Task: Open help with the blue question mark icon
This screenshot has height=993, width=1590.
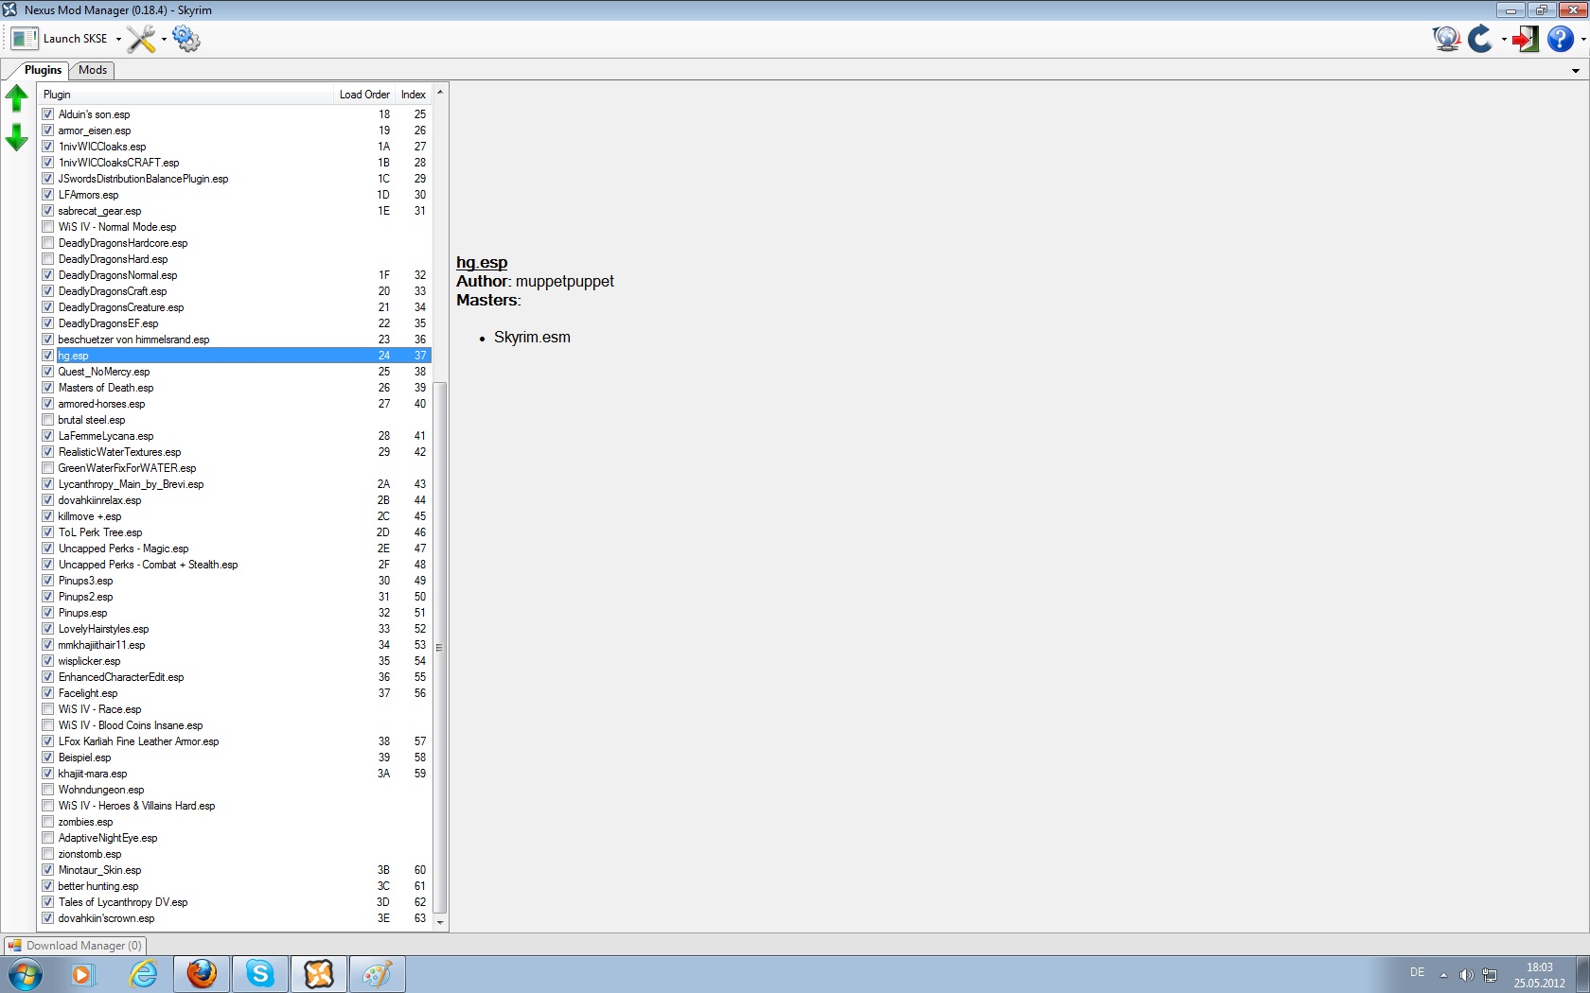Action: pos(1561,39)
